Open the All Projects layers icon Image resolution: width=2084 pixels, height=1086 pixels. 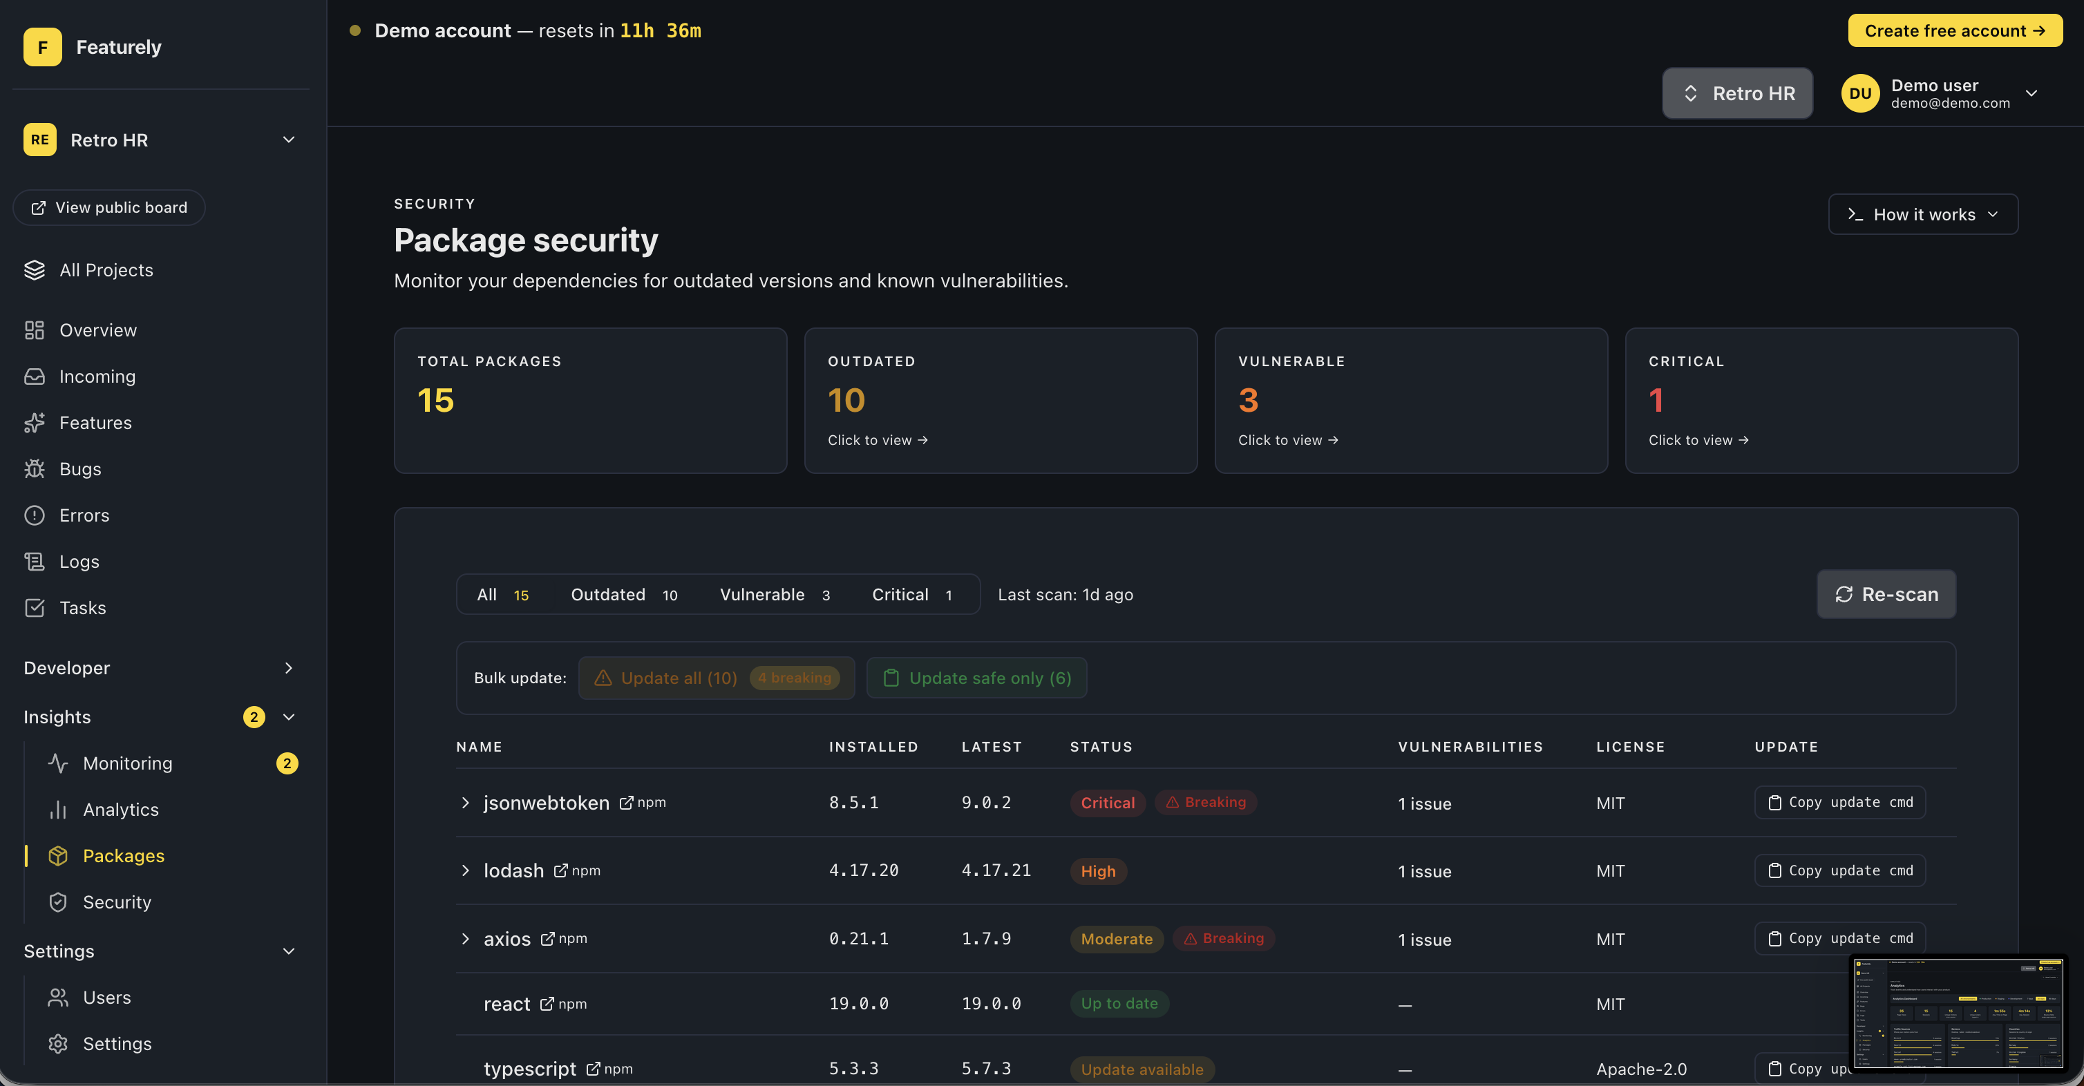point(34,270)
